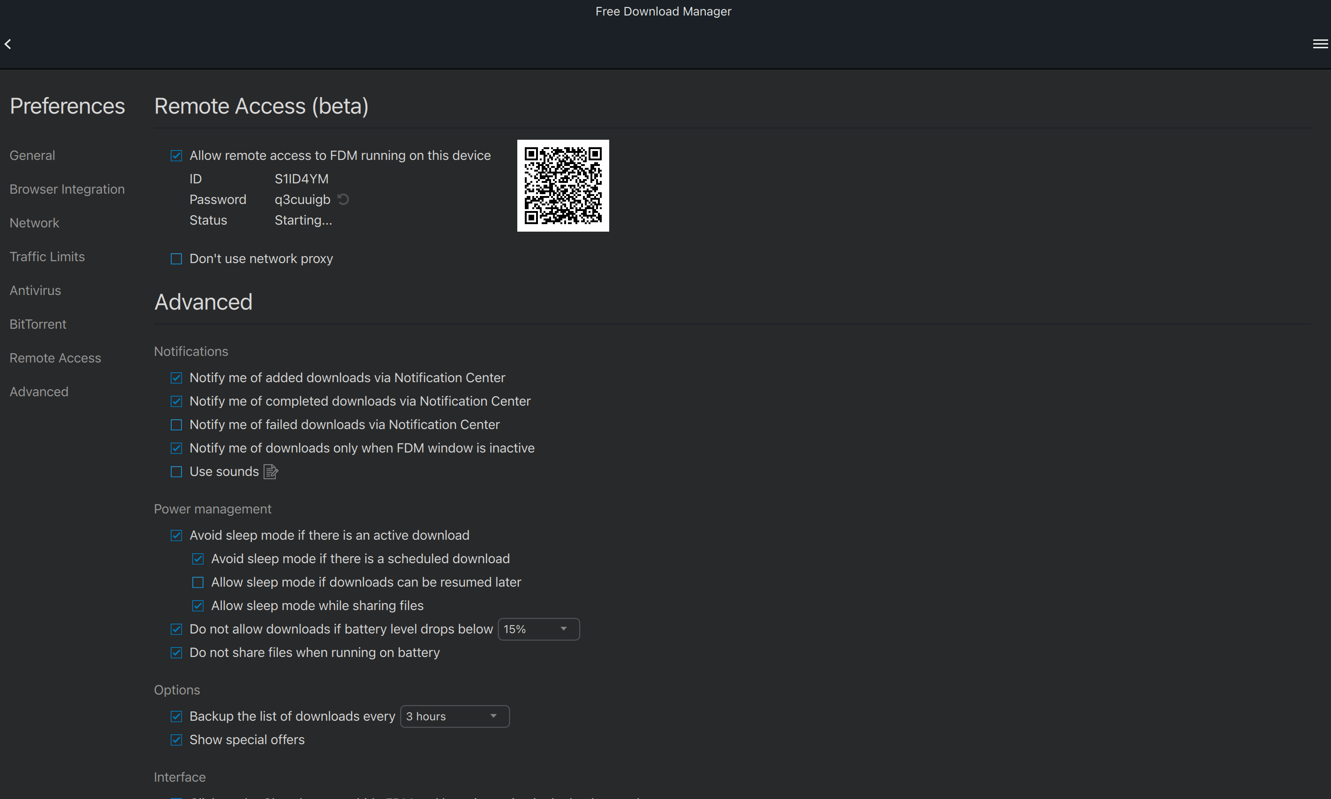Toggle backup the list of downloads checkbox
Screen dimensions: 1331x799
176,716
